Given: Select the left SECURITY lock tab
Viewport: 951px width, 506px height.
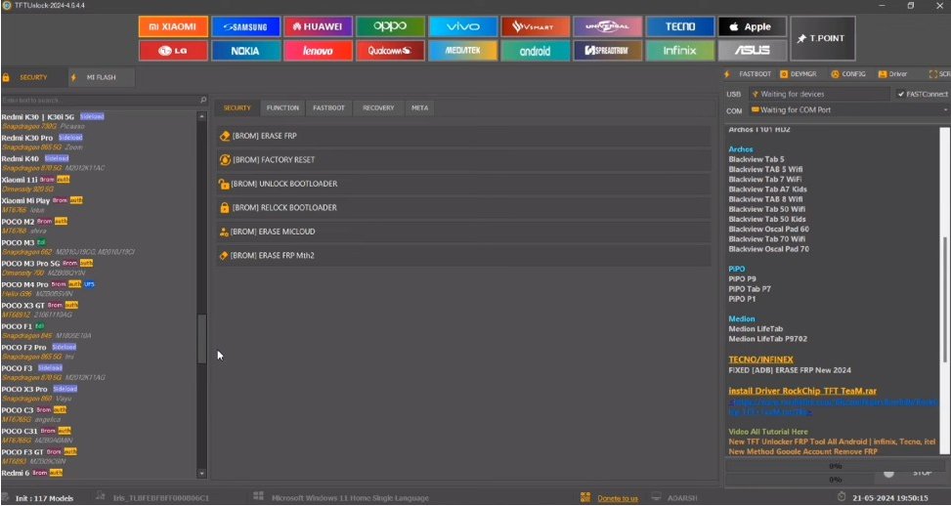Looking at the screenshot, I should click(33, 77).
